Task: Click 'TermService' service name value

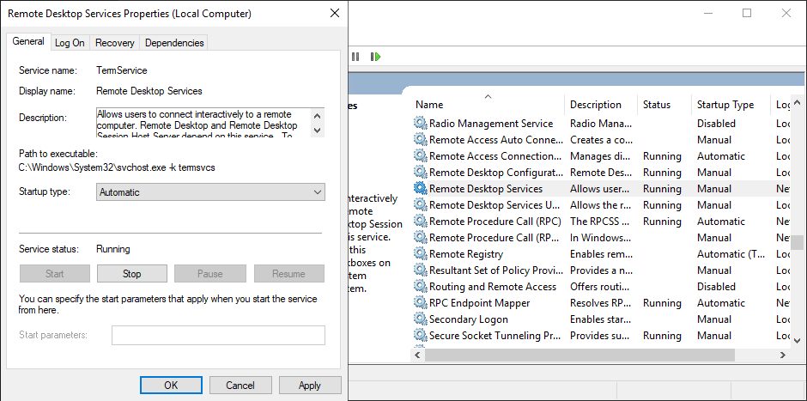Action: (122, 70)
